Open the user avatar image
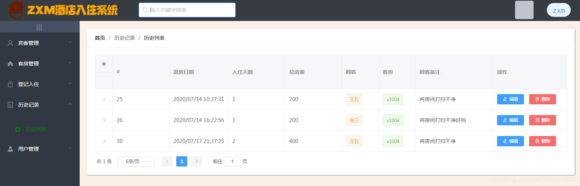 [524, 10]
